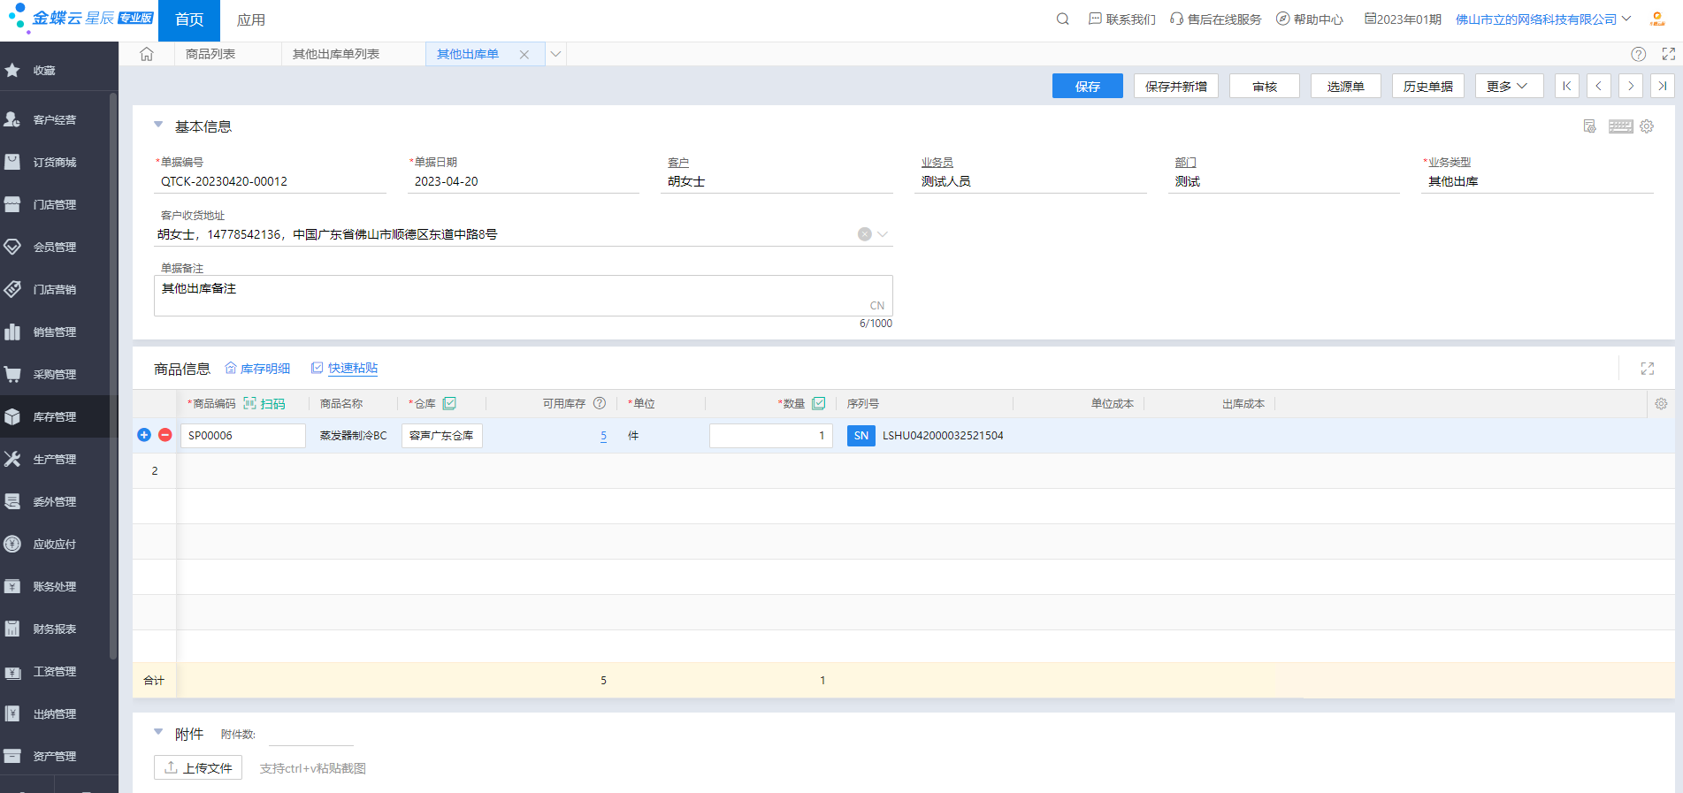Toggle the 仓库 column checkbox
Image resolution: width=1683 pixels, height=793 pixels.
[x=449, y=403]
